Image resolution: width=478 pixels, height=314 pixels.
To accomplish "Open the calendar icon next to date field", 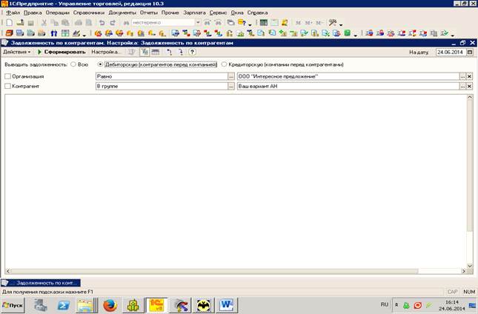I will 470,52.
